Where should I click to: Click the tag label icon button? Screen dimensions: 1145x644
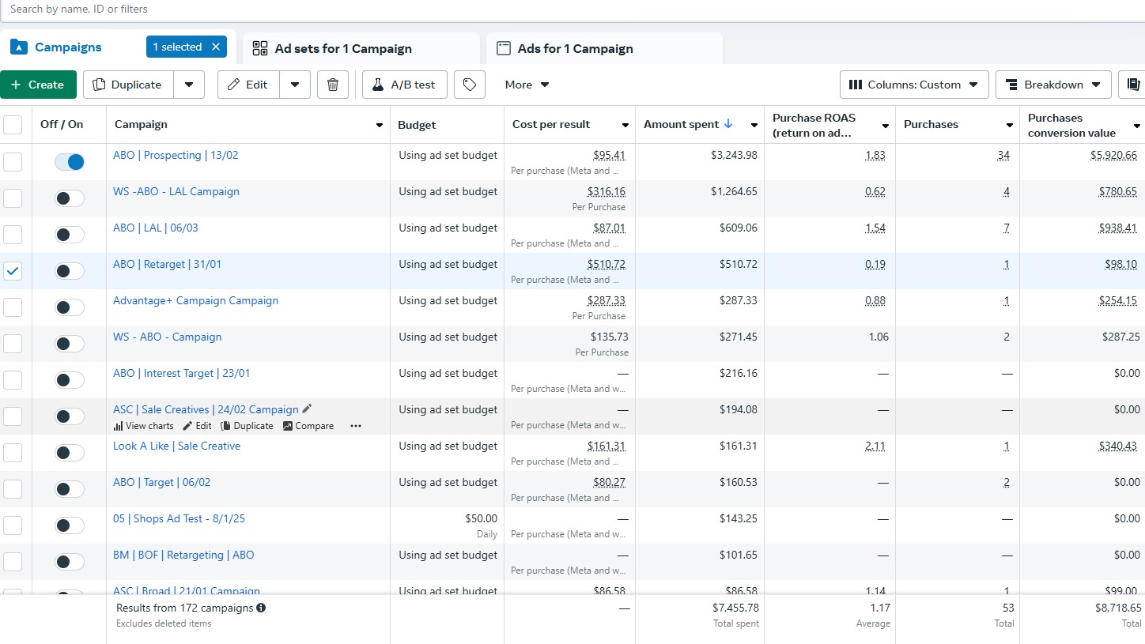[x=470, y=85]
